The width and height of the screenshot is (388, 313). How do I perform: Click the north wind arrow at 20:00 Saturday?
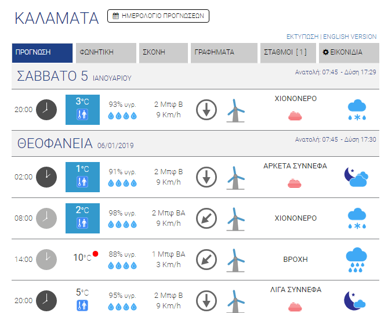click(206, 110)
